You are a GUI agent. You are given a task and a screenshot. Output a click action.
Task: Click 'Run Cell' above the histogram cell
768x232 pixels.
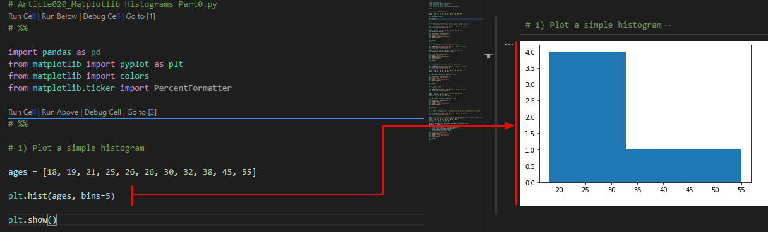[25, 112]
